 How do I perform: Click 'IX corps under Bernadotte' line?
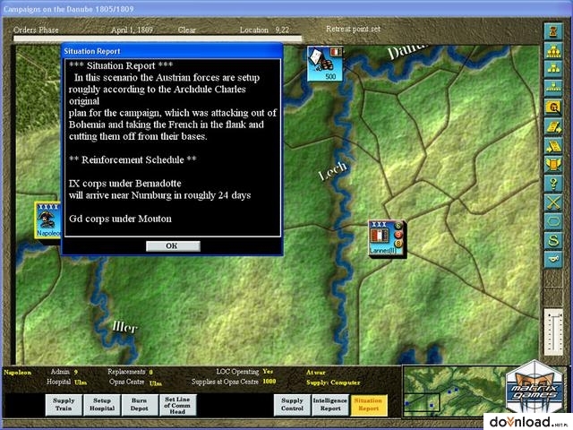[125, 183]
